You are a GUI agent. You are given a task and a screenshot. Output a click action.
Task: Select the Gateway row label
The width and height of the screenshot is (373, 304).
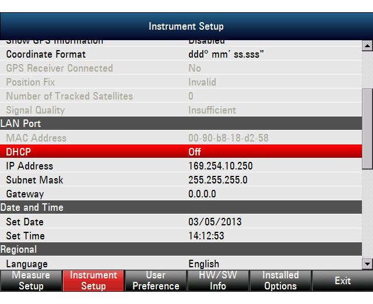tap(25, 194)
